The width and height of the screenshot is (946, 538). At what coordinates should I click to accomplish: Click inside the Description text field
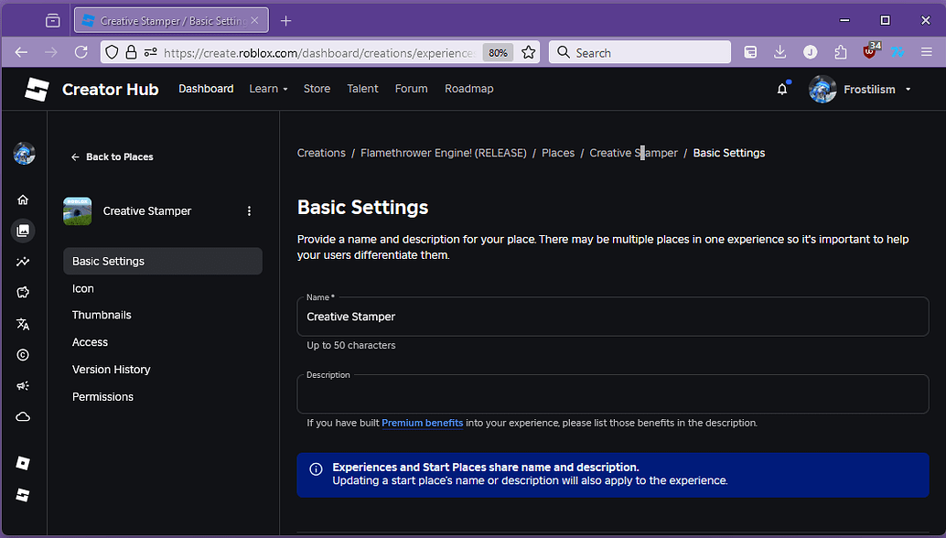click(x=613, y=393)
